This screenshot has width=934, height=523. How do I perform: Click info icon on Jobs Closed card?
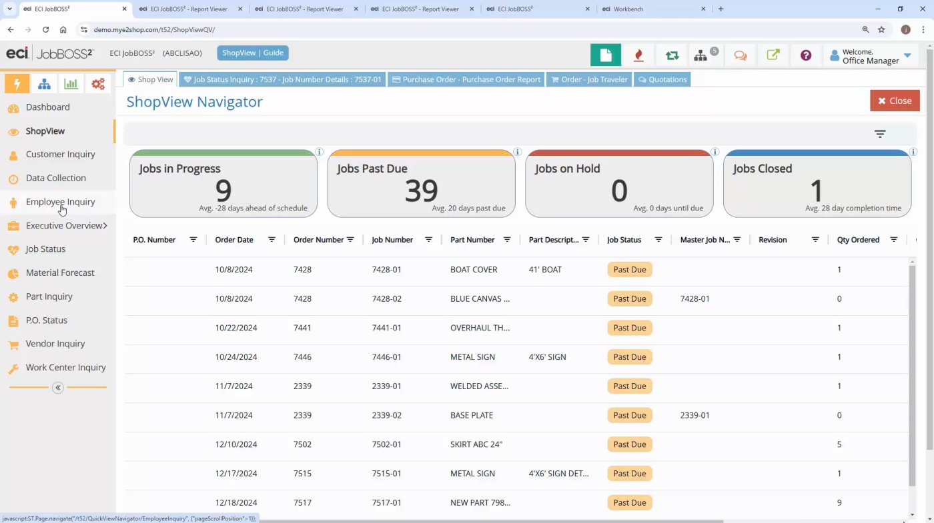913,152
